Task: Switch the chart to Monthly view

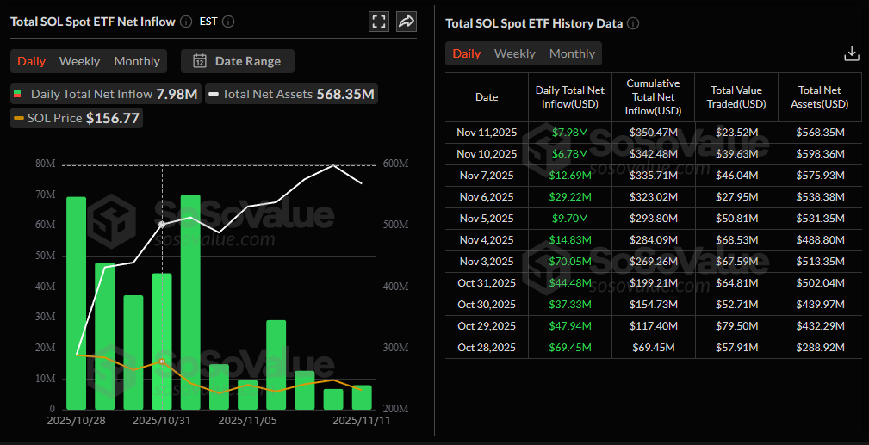Action: click(x=137, y=61)
